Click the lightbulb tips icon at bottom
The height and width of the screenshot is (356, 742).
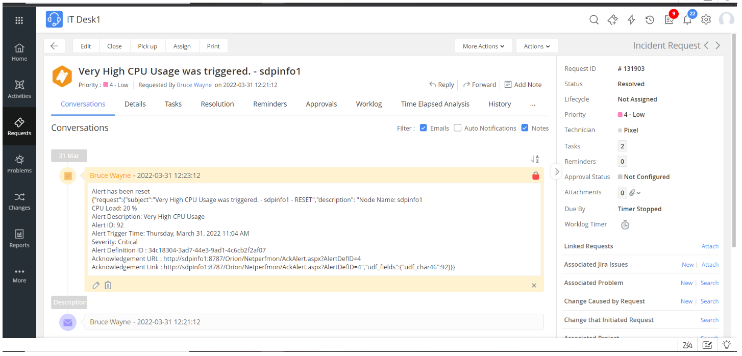coord(726,345)
